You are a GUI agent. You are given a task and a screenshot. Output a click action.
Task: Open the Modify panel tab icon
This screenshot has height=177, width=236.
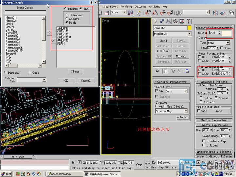point(162,21)
